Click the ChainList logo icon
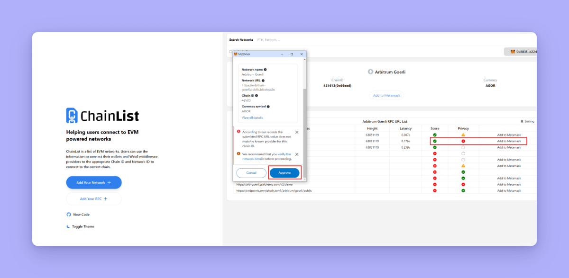This screenshot has height=278, width=569. tap(72, 116)
